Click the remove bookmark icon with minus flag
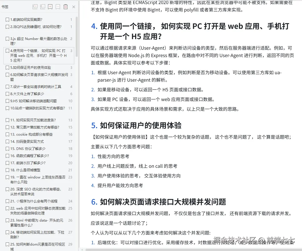302x251 pixels. click(x=57, y=7)
